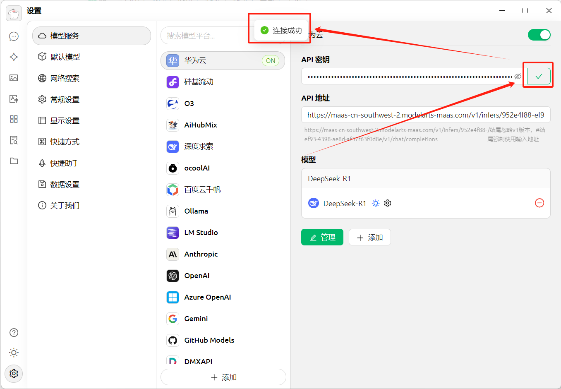
Task: Select the assistants sidebar icon
Action: pyautogui.click(x=14, y=57)
